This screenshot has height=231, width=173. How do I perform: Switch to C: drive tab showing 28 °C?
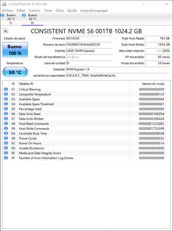[11, 19]
